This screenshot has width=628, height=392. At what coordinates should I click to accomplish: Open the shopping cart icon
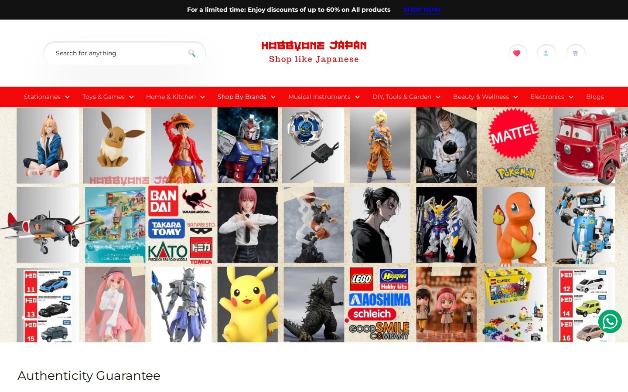click(x=575, y=53)
